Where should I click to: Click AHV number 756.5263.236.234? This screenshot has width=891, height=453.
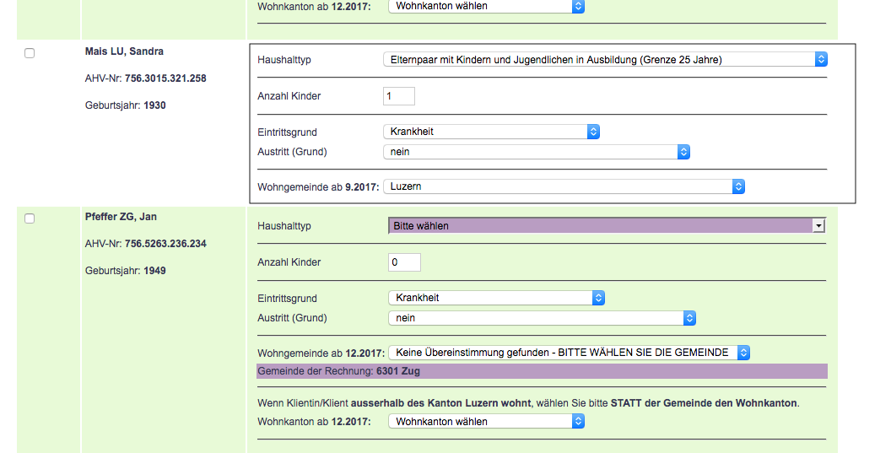tap(165, 244)
